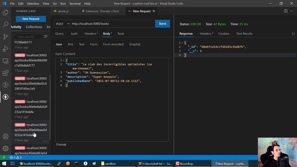Open the Remote Explorer view
This screenshot has width=297, height=167.
click(6, 61)
